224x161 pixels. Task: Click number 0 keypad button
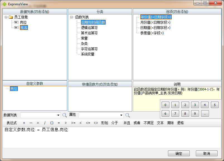165,105
